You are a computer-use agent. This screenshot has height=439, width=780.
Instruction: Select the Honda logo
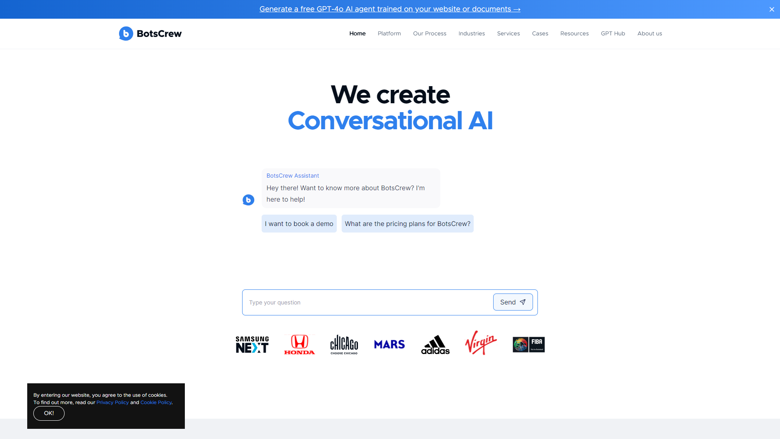click(x=299, y=344)
